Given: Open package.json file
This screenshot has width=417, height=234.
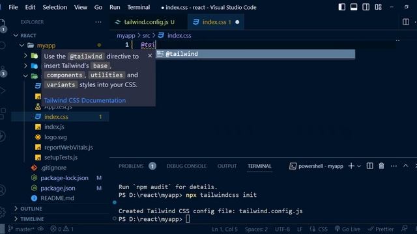Looking at the screenshot, I should pos(58,188).
